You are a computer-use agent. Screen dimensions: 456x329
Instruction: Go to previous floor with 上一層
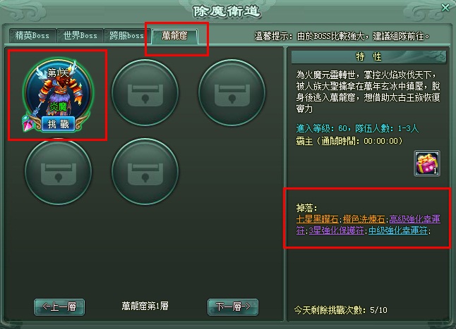pos(59,306)
